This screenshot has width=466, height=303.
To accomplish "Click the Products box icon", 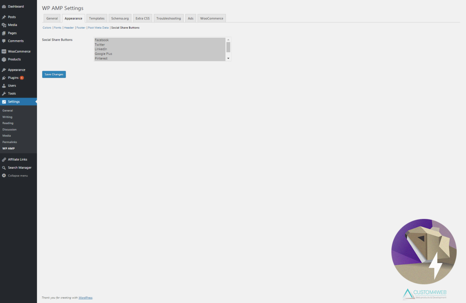I will [4, 59].
